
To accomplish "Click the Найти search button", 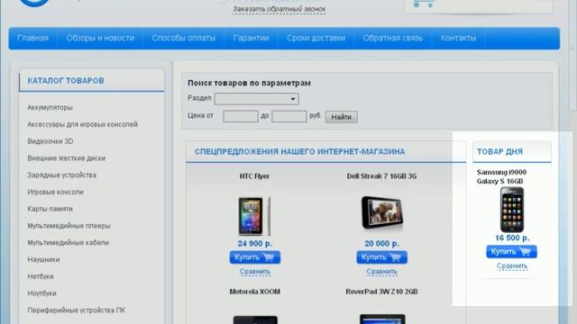I will pos(341,117).
